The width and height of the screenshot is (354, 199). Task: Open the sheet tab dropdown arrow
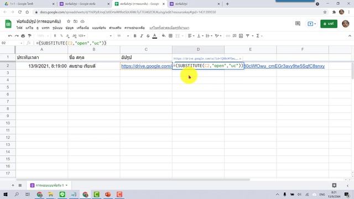pyautogui.click(x=66, y=185)
